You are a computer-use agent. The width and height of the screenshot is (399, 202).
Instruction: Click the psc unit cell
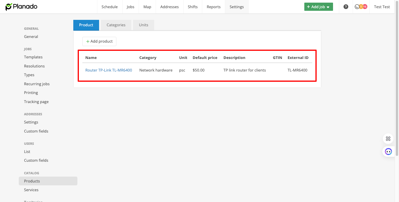[x=182, y=70]
